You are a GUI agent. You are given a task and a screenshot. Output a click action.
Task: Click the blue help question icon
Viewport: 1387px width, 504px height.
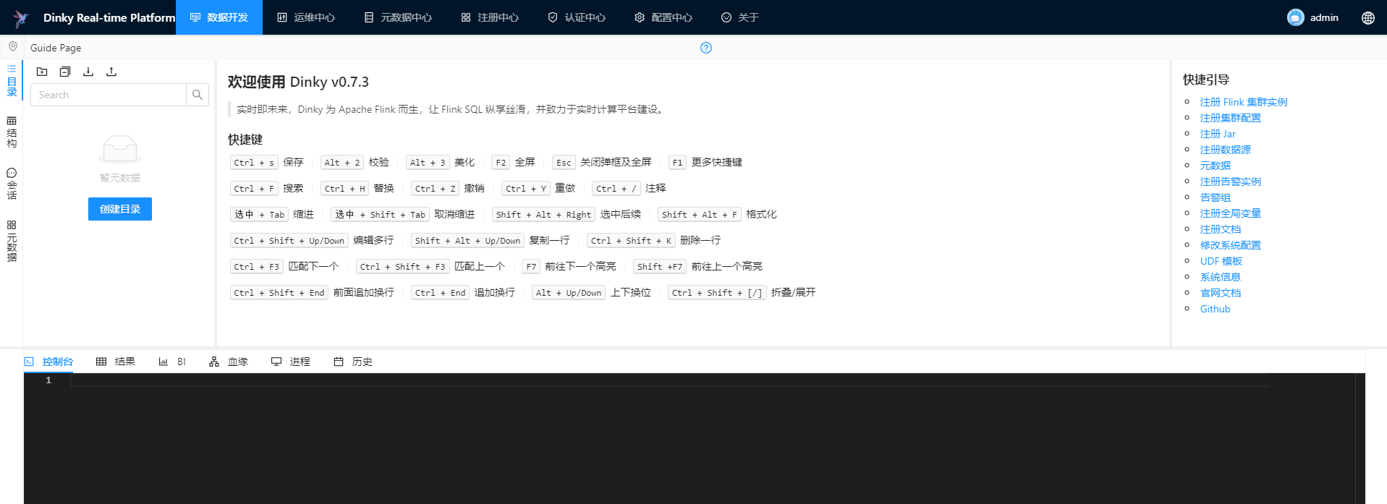click(706, 48)
